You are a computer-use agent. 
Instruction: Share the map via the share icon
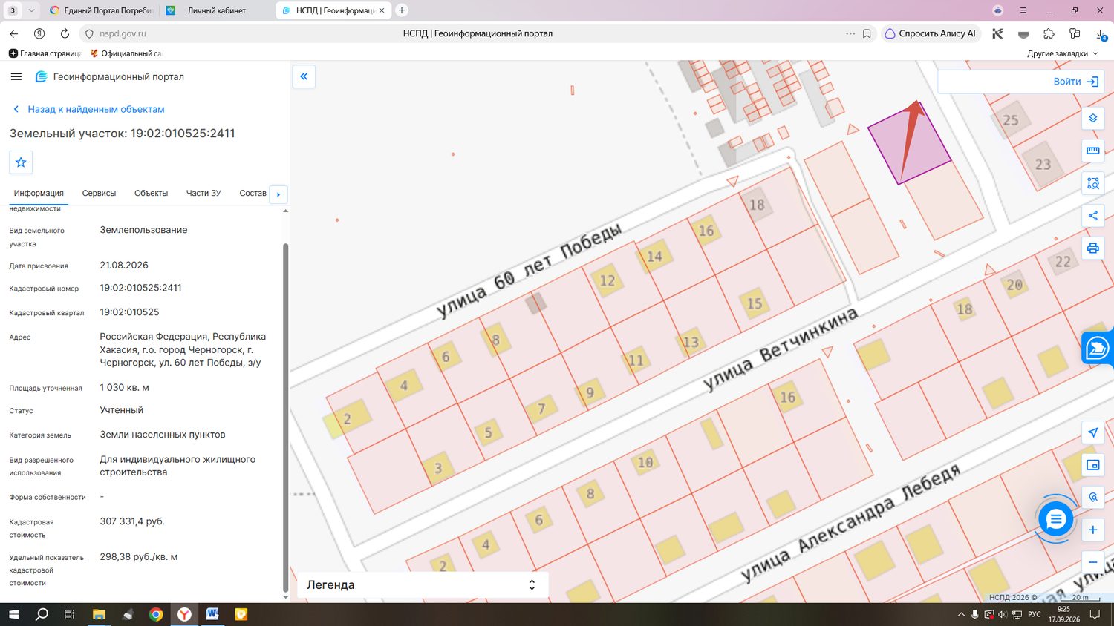pyautogui.click(x=1092, y=216)
